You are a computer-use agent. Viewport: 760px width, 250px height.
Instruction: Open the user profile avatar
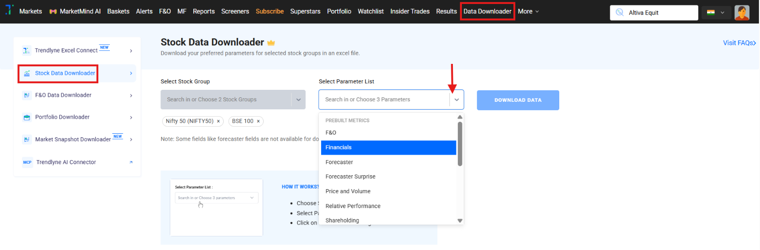click(742, 12)
